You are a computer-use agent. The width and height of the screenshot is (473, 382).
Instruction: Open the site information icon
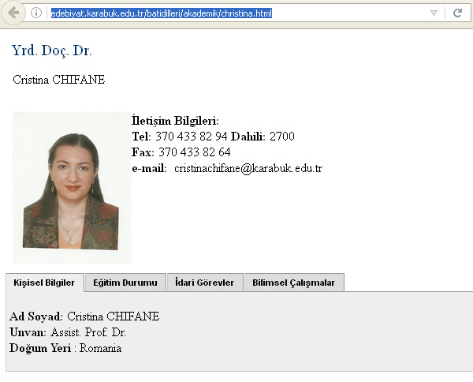click(x=36, y=13)
